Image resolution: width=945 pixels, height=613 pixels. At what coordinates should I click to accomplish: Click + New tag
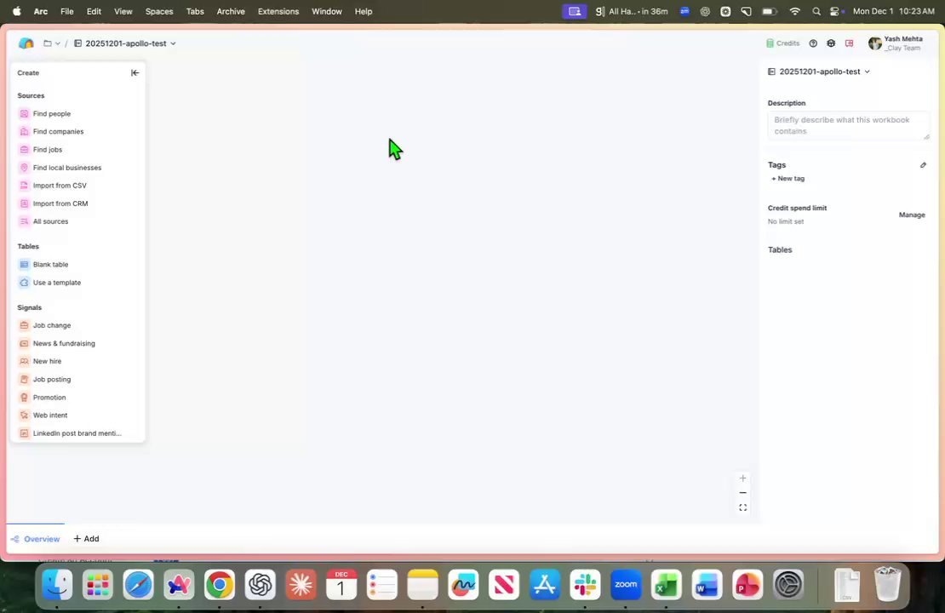[787, 179]
